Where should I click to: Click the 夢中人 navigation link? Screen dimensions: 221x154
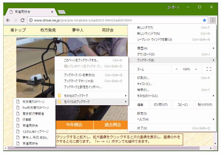[x=77, y=30]
